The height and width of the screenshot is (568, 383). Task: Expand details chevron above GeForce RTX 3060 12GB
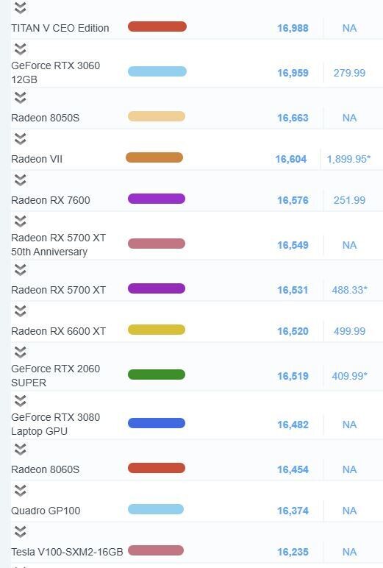click(21, 49)
